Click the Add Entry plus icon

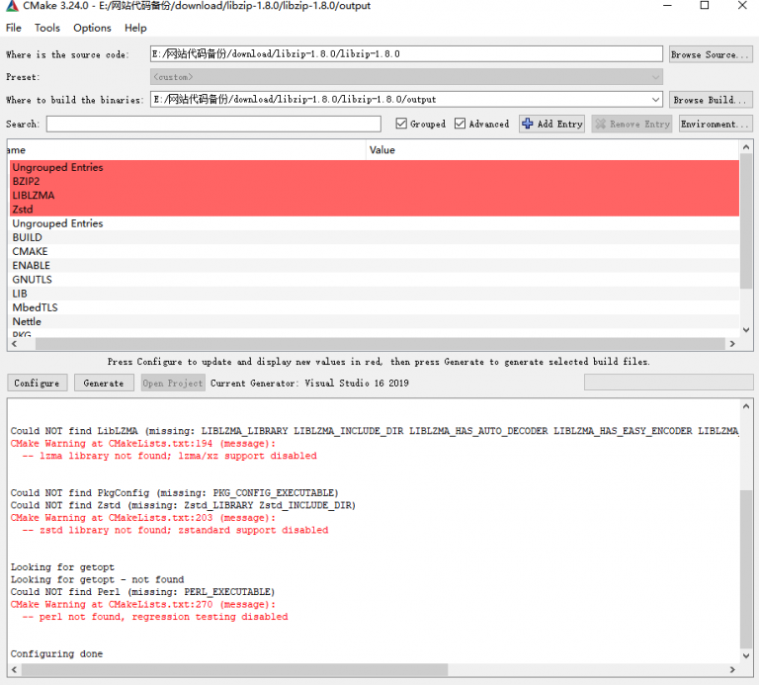click(x=528, y=124)
